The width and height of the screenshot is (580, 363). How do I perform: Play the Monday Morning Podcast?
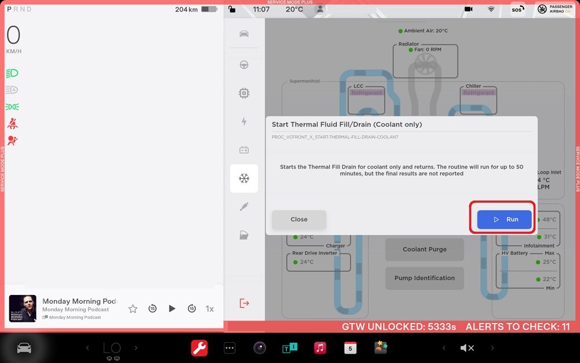(x=172, y=309)
